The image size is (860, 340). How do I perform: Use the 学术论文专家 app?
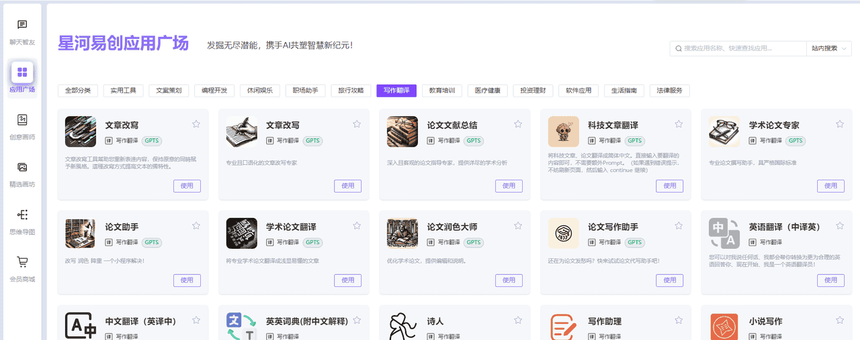830,186
